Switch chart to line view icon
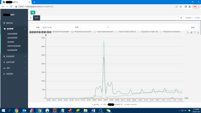The image size is (201, 113). pyautogui.click(x=188, y=32)
